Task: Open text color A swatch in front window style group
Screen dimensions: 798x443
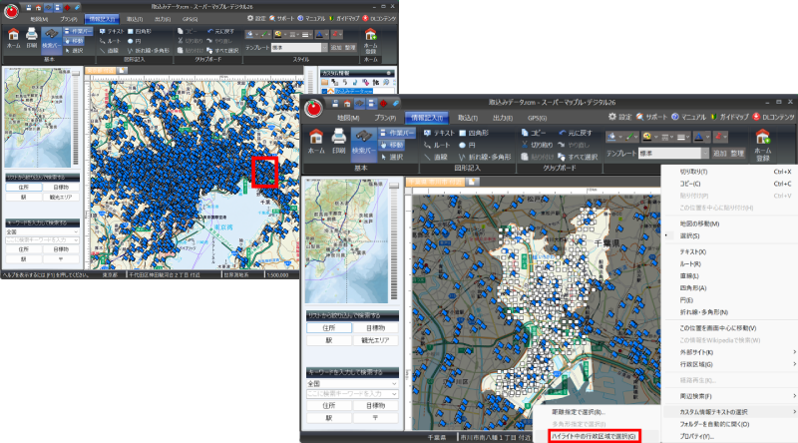Action: click(x=698, y=137)
